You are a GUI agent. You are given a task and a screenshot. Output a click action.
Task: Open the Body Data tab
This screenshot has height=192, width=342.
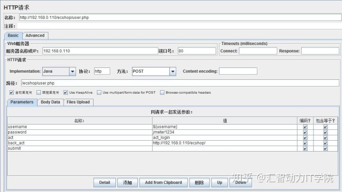[x=50, y=102]
